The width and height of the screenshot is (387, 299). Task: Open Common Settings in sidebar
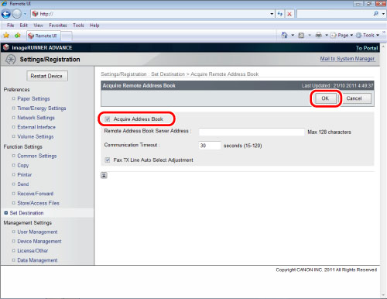pos(37,156)
